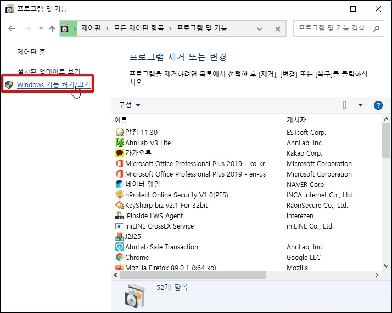Click the search magnifier icon

pos(376,29)
